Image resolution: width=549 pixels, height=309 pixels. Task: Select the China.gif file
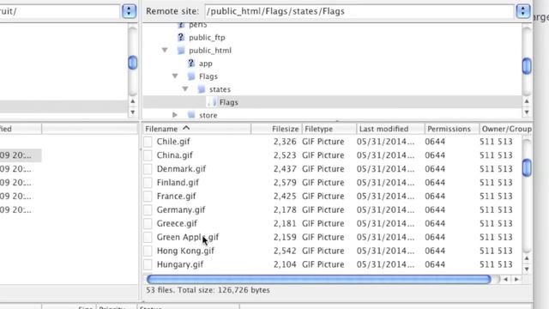pyautogui.click(x=175, y=155)
